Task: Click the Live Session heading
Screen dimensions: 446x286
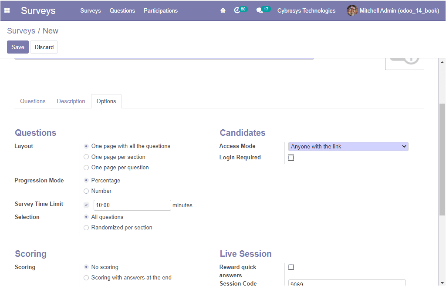Action: [x=246, y=254]
